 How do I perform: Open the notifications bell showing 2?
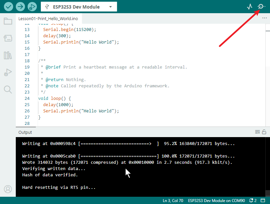253,200
